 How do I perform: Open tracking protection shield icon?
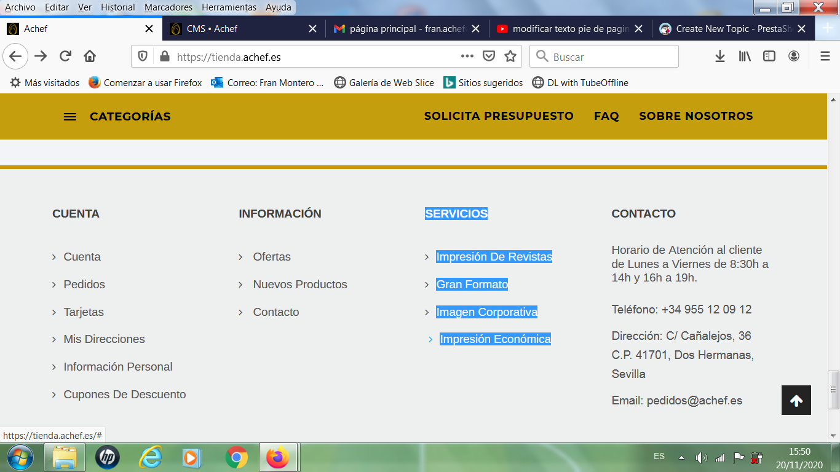tap(143, 57)
